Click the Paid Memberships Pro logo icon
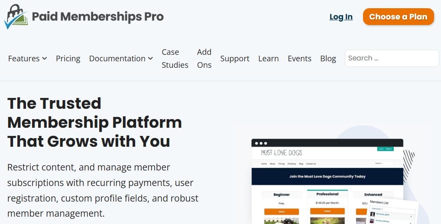This screenshot has width=441, height=224. [x=16, y=16]
